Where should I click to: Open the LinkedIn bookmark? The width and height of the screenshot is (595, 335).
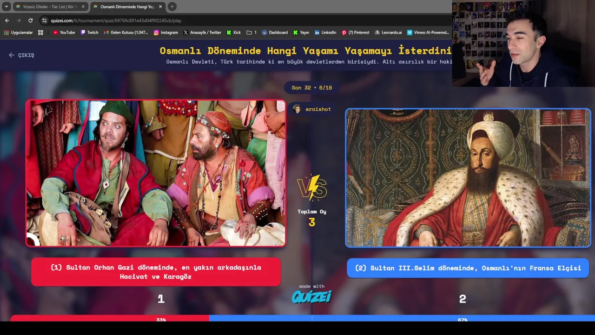[325, 33]
